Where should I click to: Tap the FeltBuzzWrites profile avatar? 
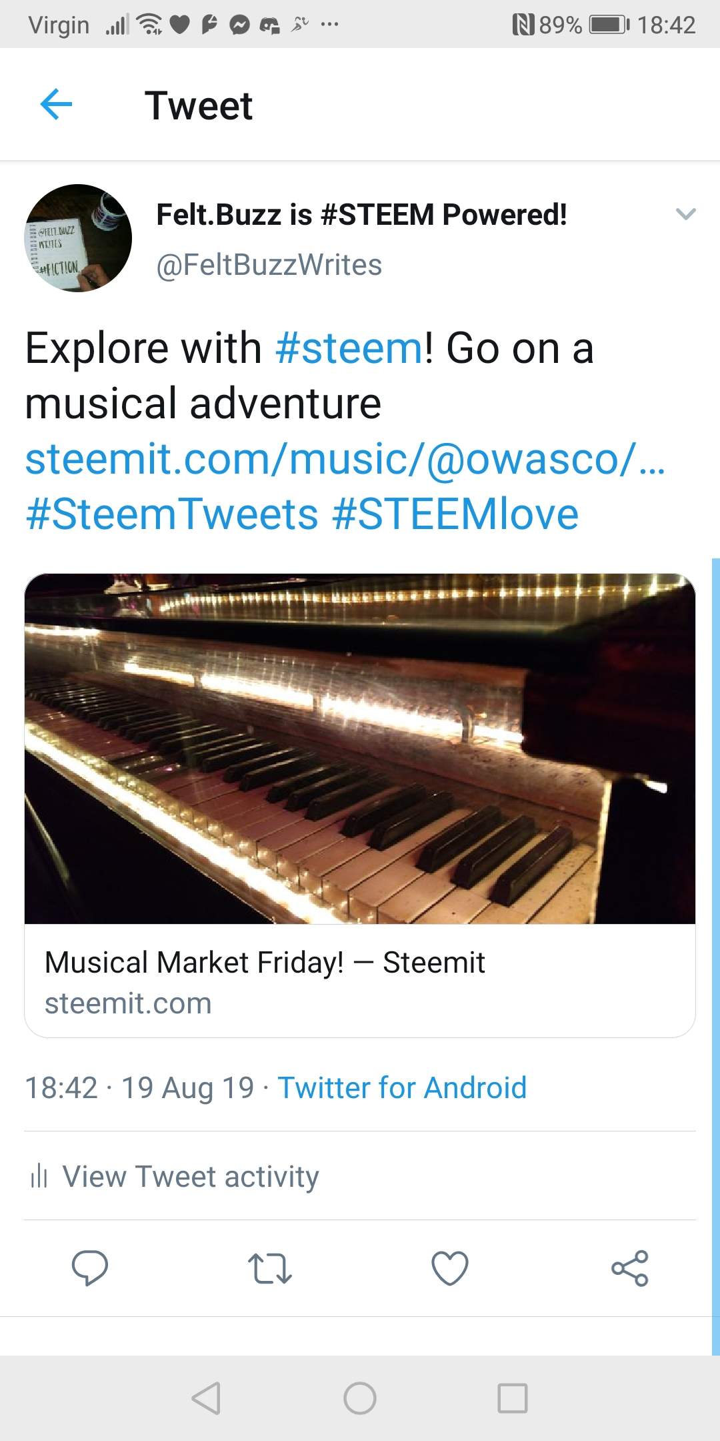click(78, 238)
